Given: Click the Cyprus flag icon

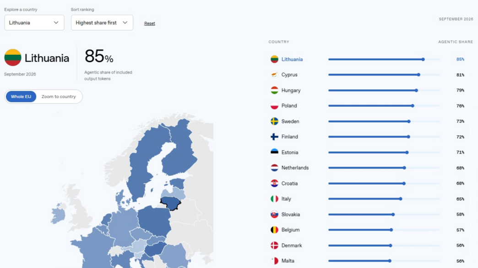Looking at the screenshot, I should [274, 75].
